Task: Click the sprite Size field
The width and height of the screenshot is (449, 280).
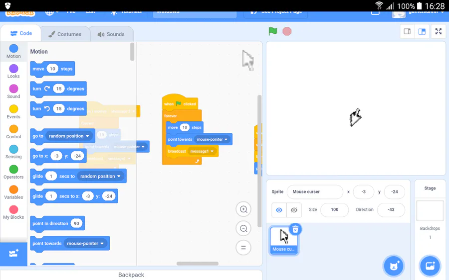Action: pyautogui.click(x=334, y=210)
